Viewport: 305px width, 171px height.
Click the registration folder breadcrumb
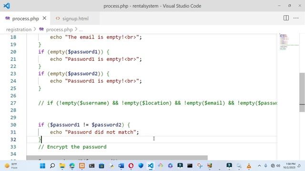pyautogui.click(x=19, y=29)
